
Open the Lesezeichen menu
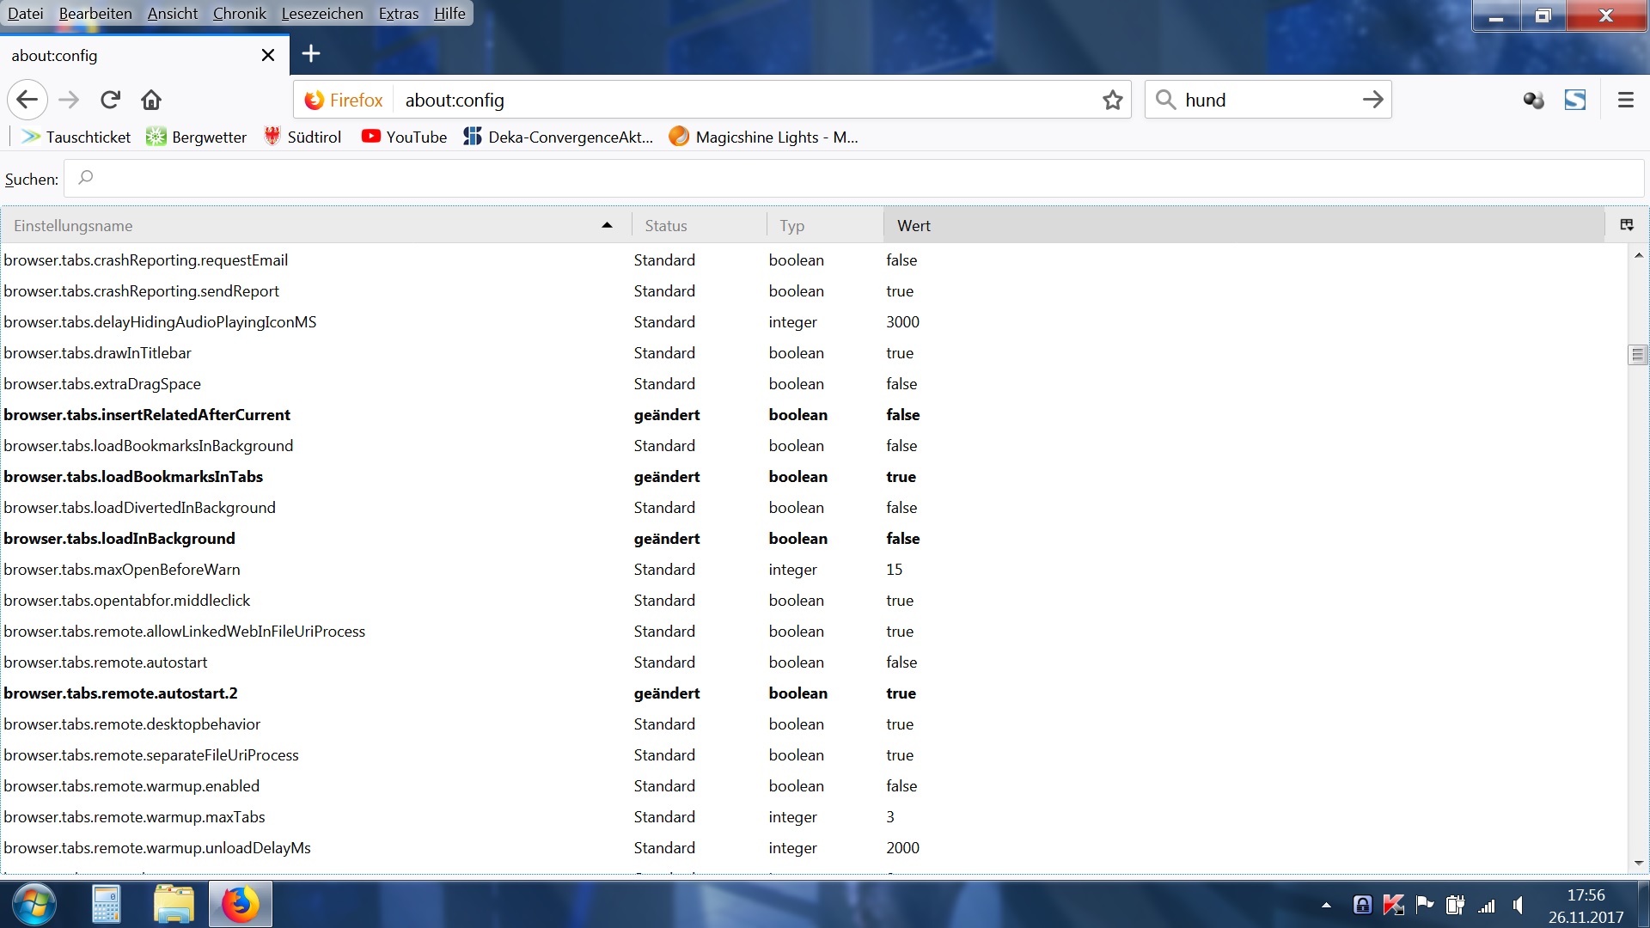(x=322, y=13)
